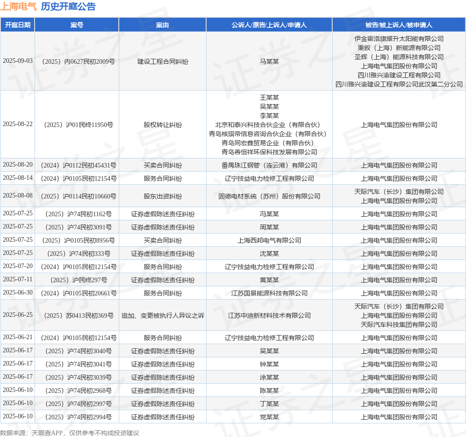Click case number (2025)沪民终297号
The width and height of the screenshot is (466, 437).
click(77, 280)
